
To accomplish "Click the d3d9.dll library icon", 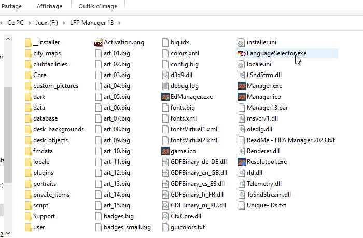I will [x=165, y=75].
